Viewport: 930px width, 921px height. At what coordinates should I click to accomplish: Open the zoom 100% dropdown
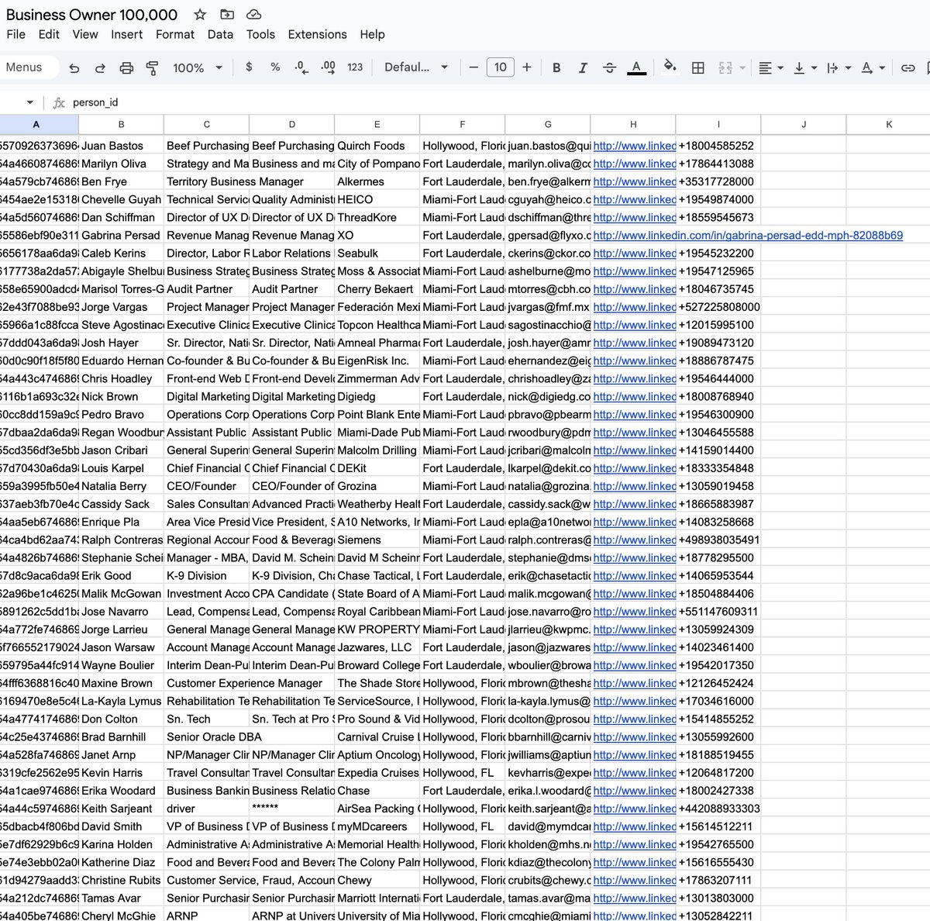click(198, 68)
